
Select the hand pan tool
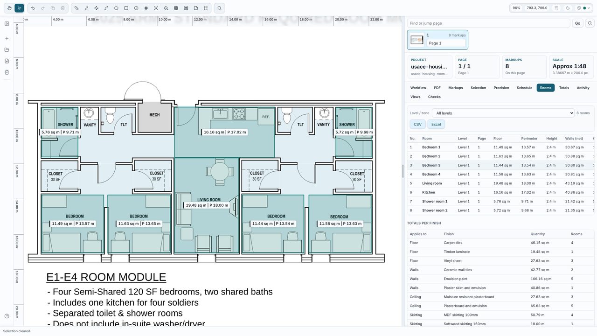tap(9, 8)
